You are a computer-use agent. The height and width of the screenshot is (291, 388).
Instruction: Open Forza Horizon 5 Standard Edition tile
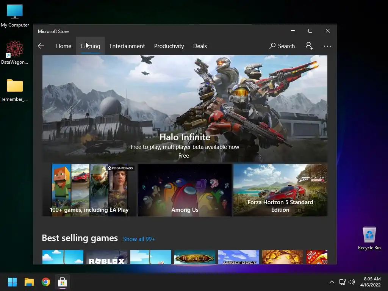tap(280, 190)
